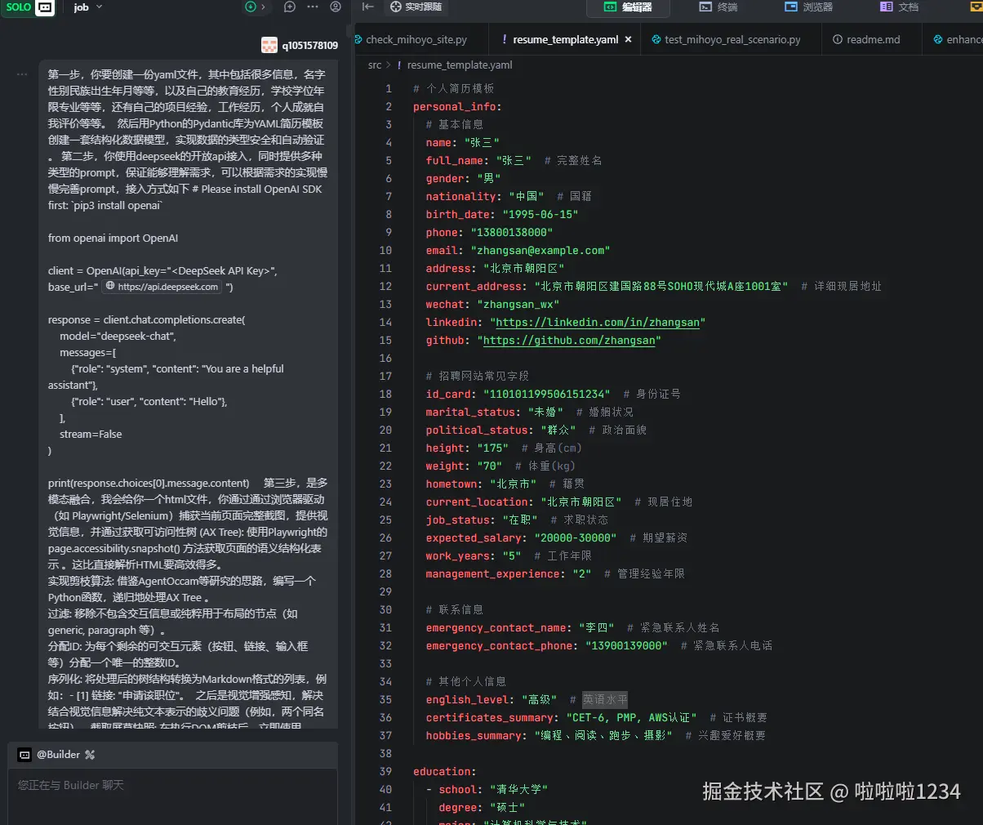Focus the Builder chat input field
The image size is (983, 825).
(173, 796)
